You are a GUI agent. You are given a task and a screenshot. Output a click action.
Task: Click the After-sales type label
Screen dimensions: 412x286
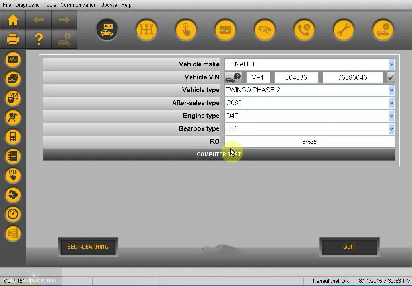tap(196, 103)
